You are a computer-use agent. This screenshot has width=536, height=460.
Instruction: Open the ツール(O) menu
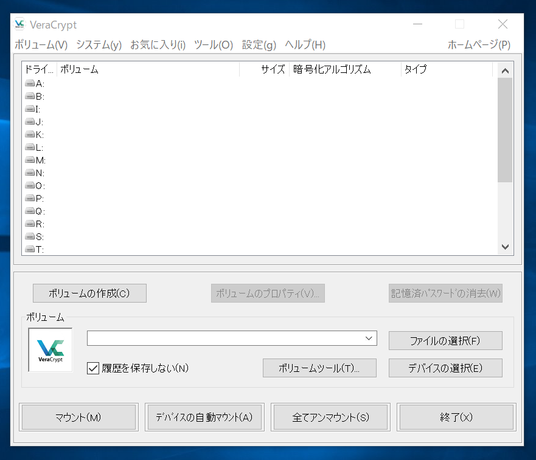pos(214,45)
